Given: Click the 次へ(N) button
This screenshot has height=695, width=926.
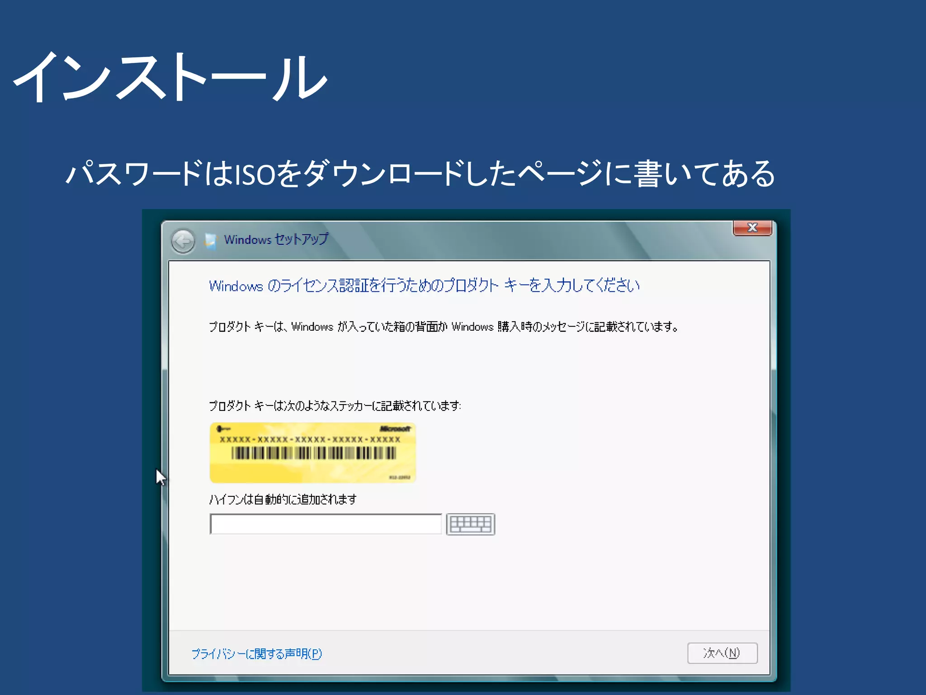Looking at the screenshot, I should (722, 653).
